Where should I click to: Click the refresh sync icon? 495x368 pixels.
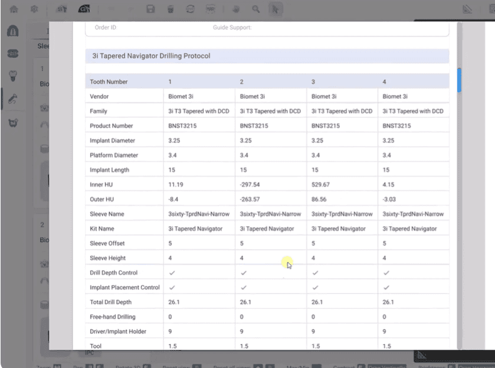(x=191, y=9)
